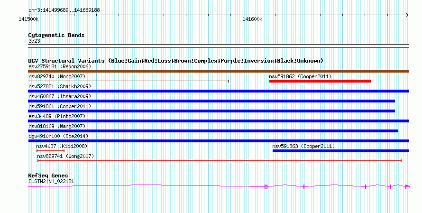Select the blue nsv591861 gain bar

click(211, 111)
